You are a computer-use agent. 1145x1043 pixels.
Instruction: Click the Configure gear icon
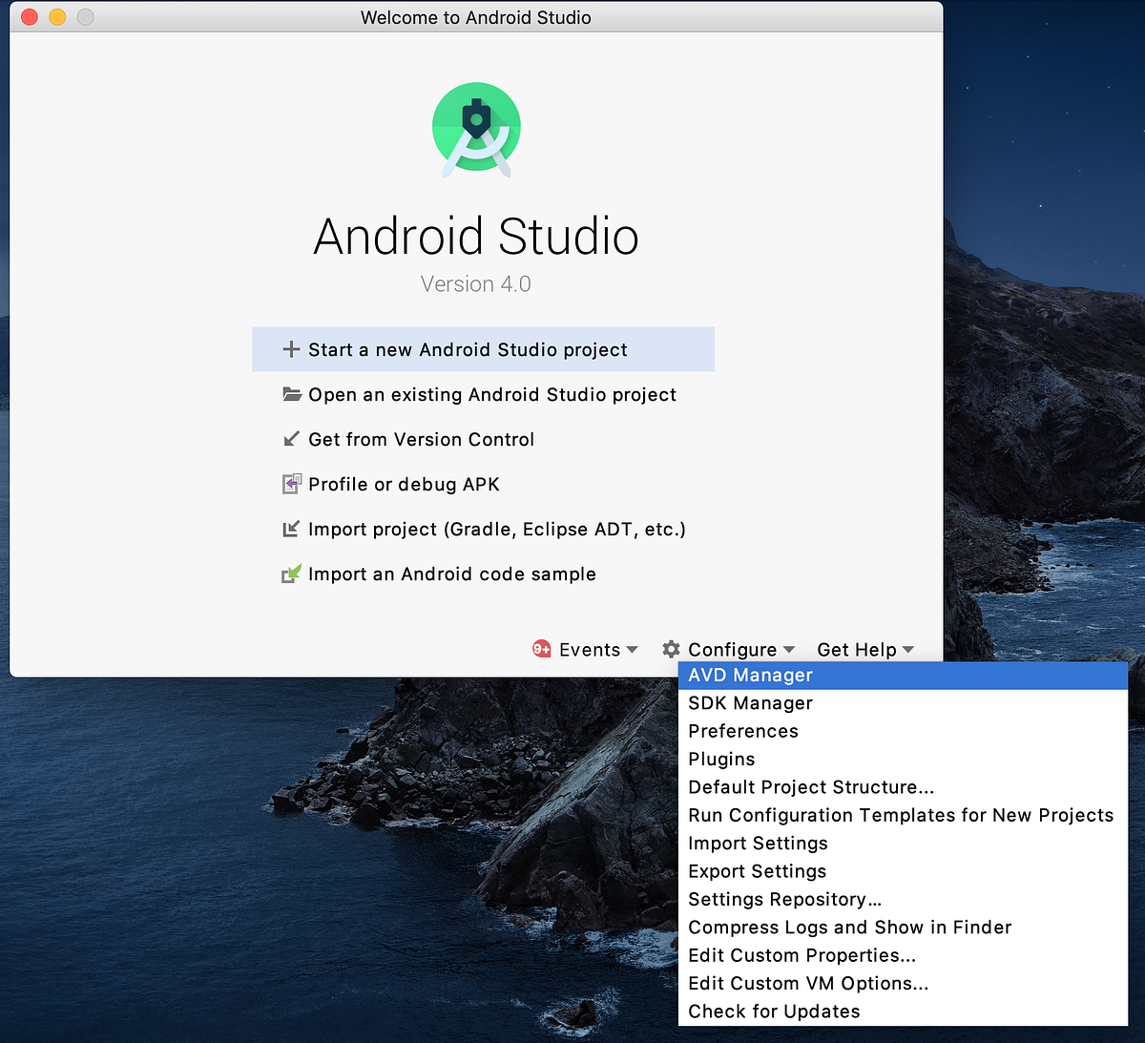(671, 649)
